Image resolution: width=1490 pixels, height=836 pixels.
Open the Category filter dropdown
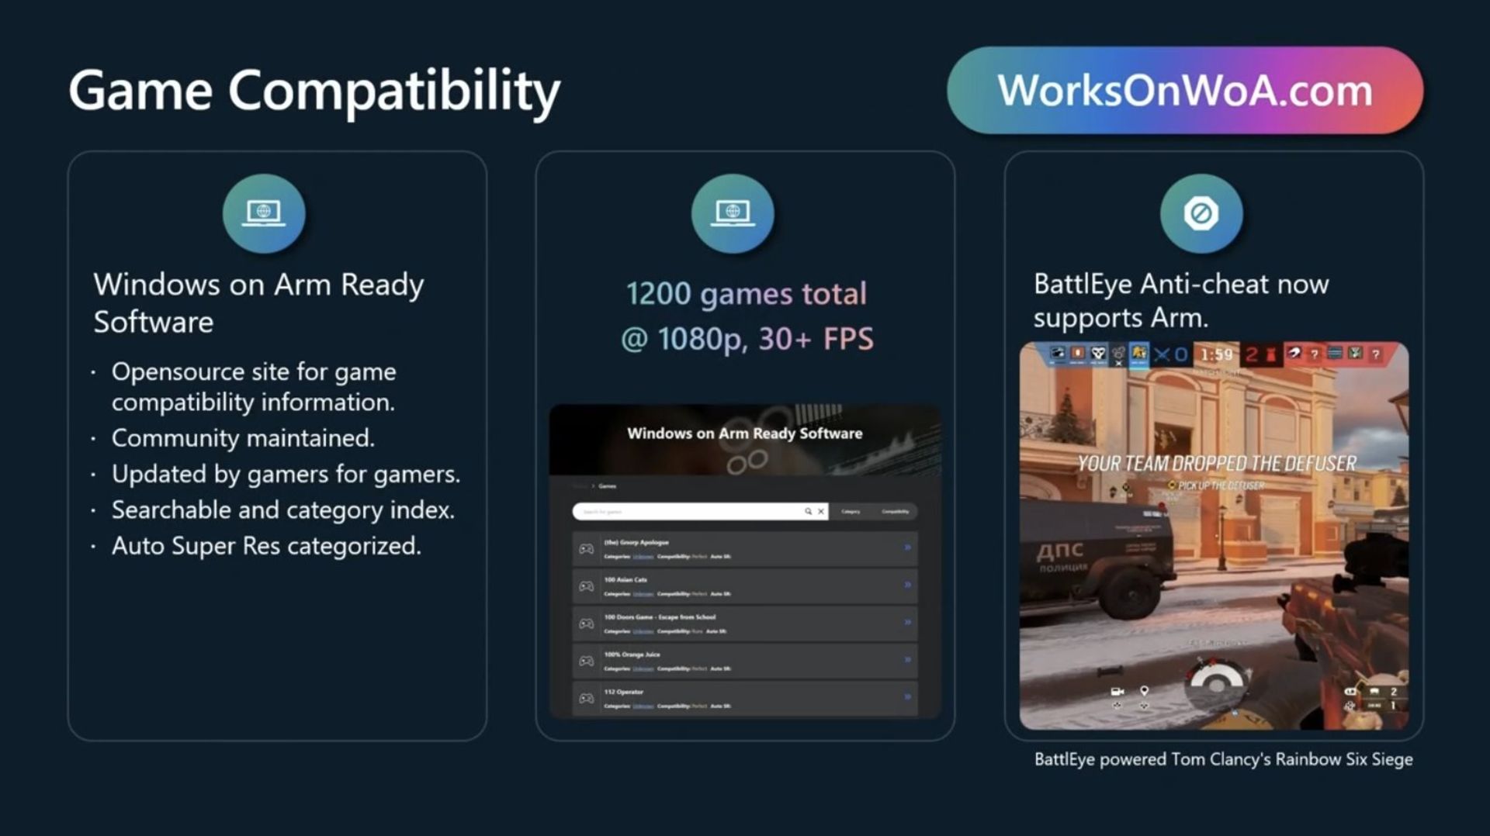(851, 512)
